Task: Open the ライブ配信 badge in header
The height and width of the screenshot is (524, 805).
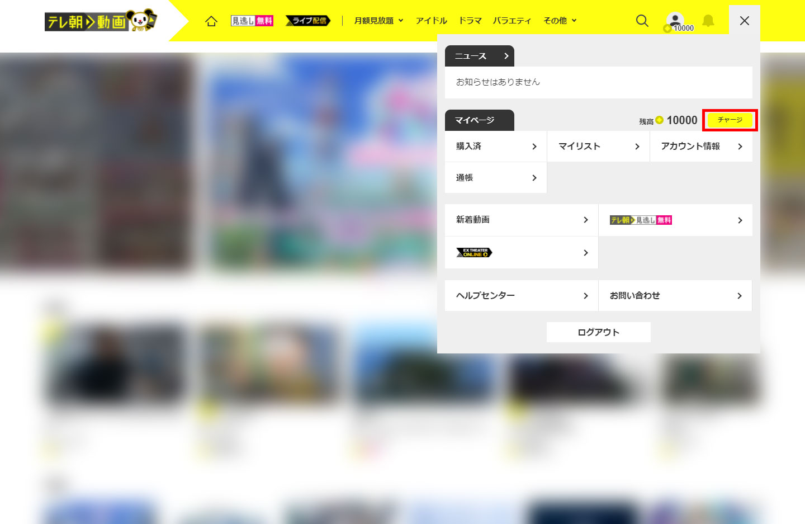Action: 308,21
